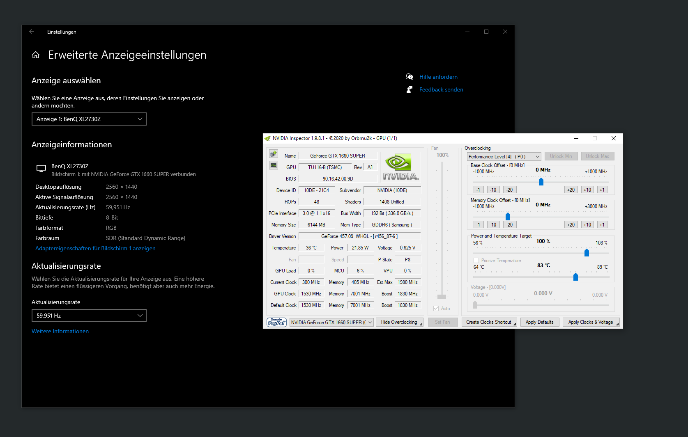Close the NVIDIA Inspector window
688x437 pixels.
614,138
